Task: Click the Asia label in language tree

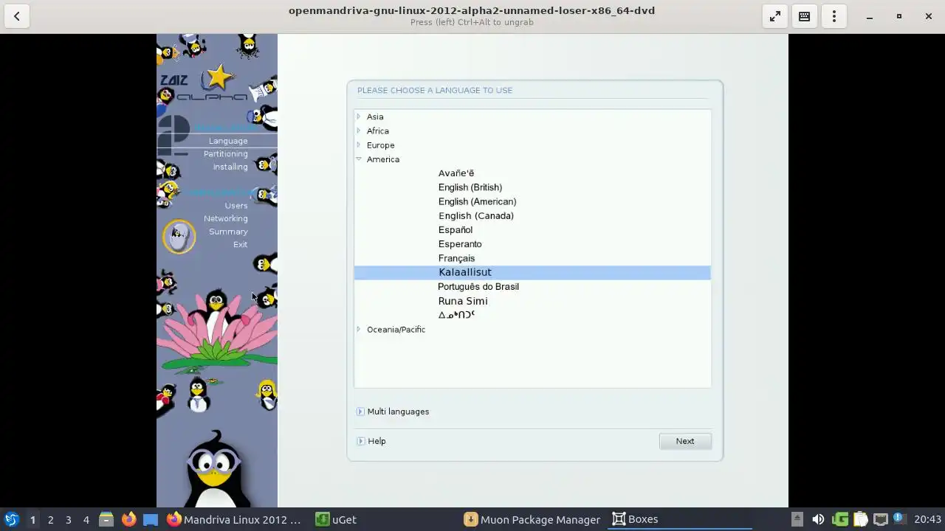Action: point(375,117)
